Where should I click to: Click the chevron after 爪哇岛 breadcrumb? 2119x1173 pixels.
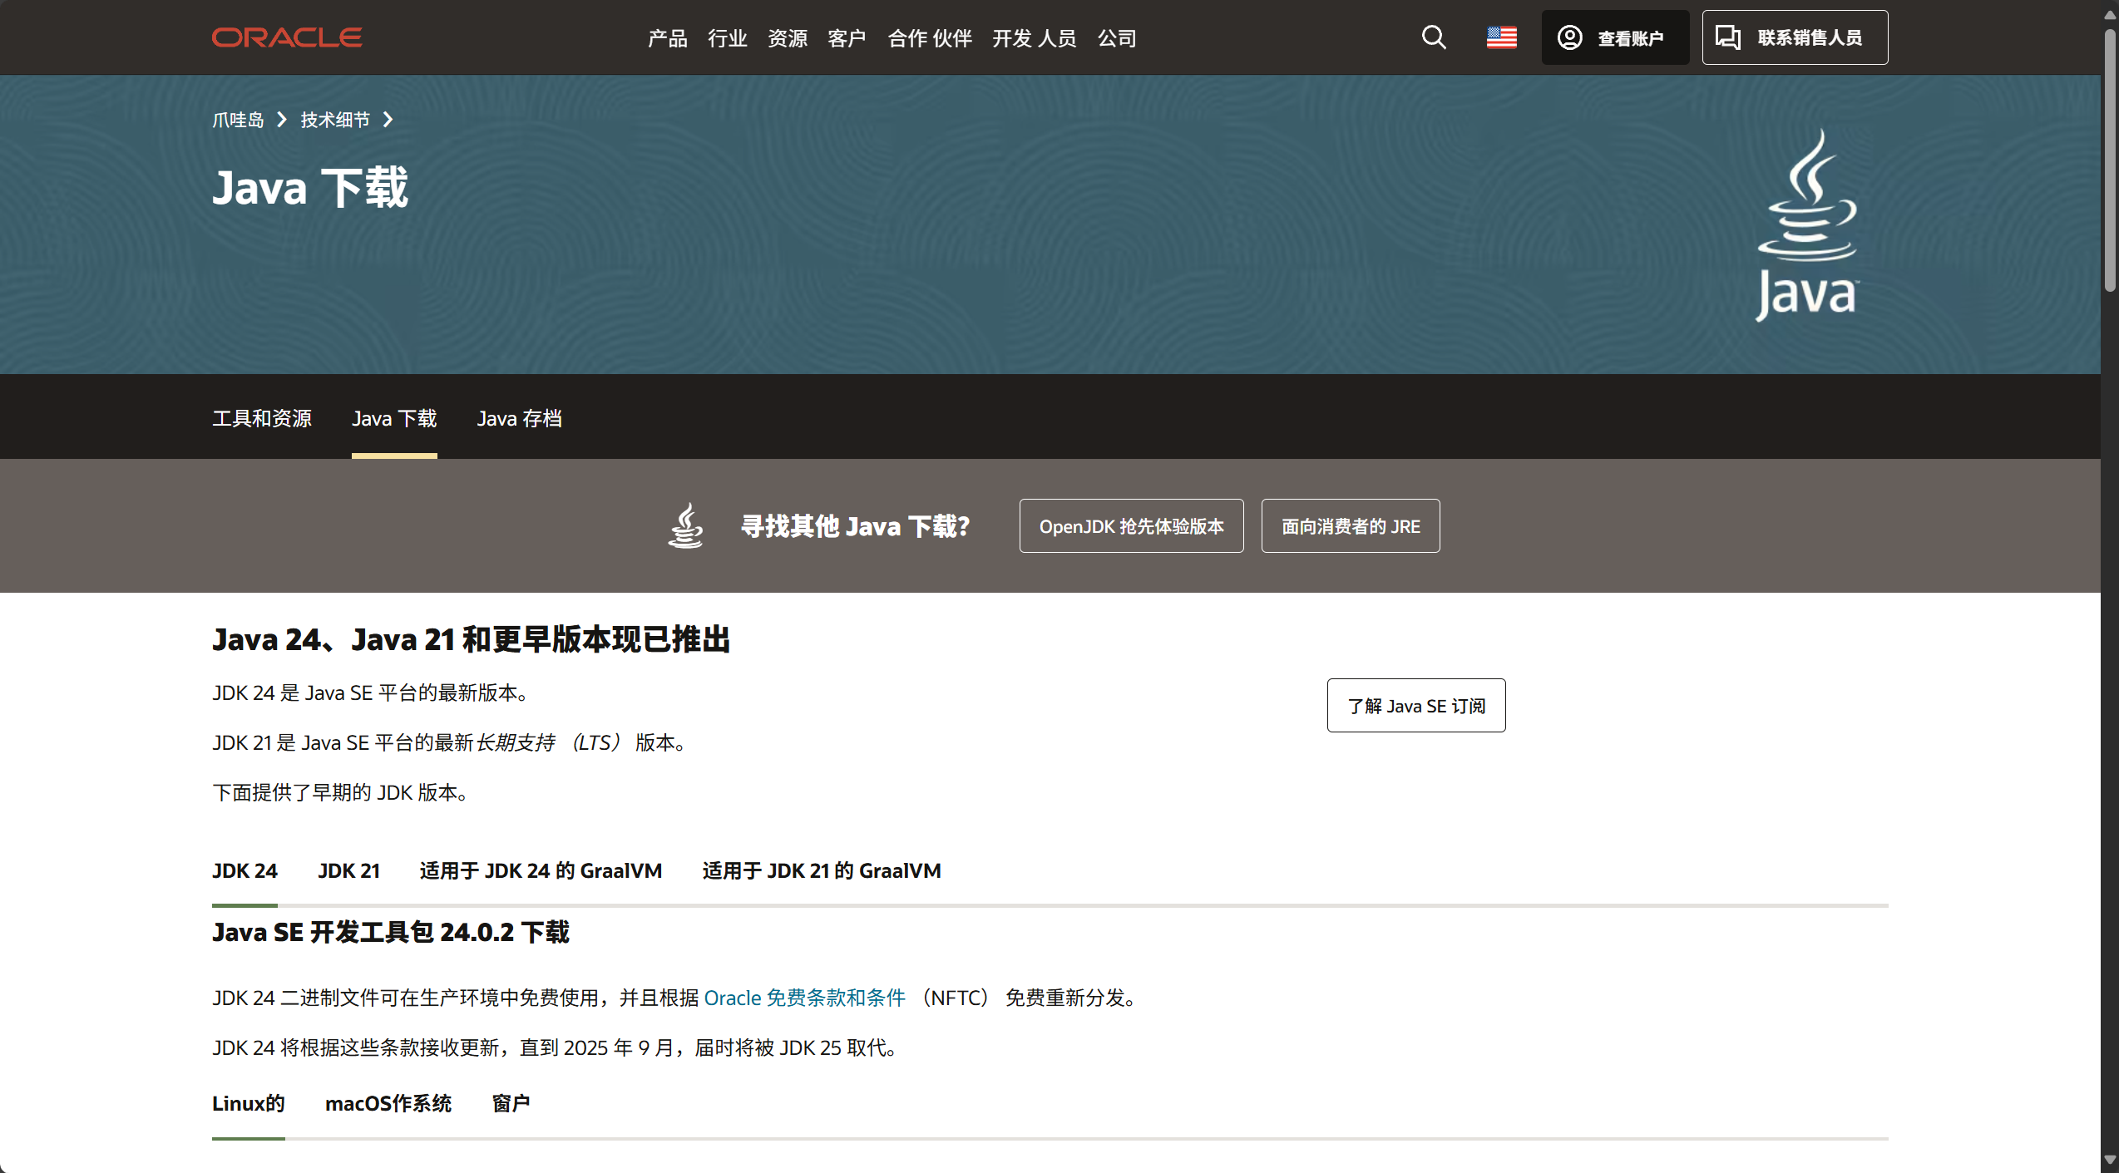click(x=282, y=120)
